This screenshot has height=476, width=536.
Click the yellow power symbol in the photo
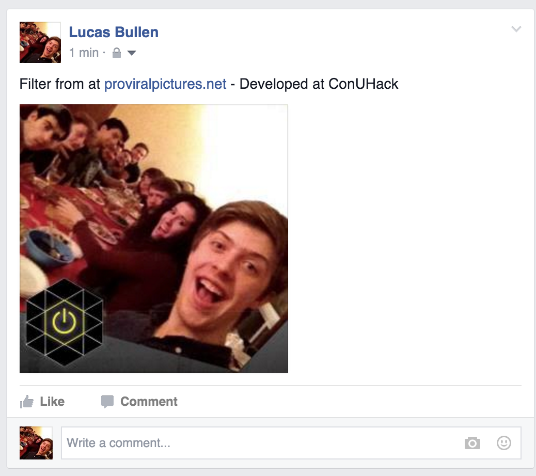tap(64, 321)
